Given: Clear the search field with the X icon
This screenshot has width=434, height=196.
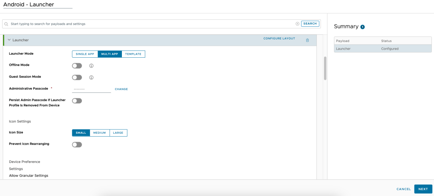Looking at the screenshot, I should (297, 24).
